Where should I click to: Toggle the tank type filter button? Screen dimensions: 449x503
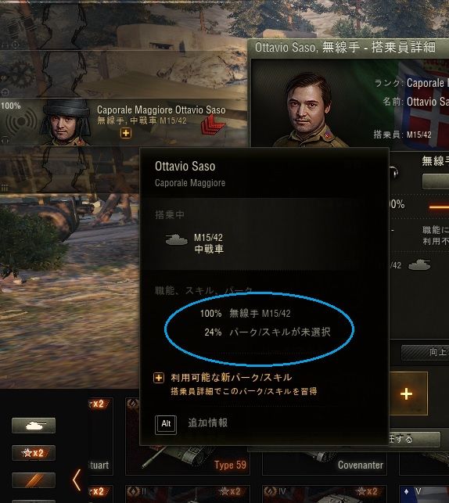(34, 426)
